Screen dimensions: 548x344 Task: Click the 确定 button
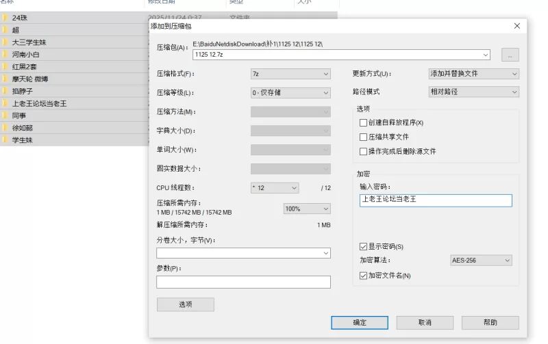coord(360,322)
